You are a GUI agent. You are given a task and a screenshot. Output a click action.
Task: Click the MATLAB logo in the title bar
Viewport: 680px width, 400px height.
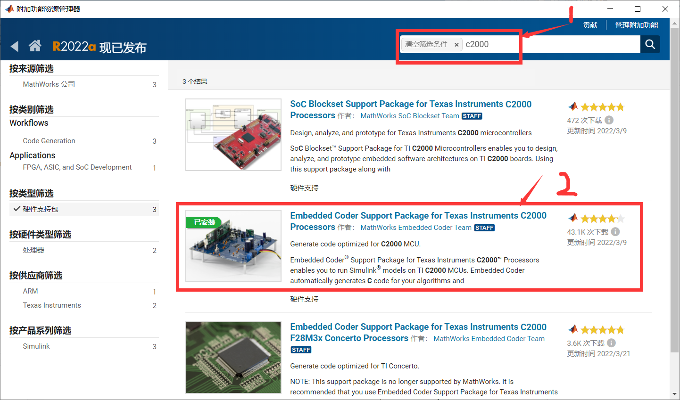coord(9,9)
